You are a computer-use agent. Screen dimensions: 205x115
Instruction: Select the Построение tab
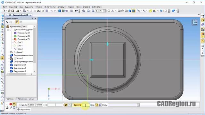[x=11, y=99]
